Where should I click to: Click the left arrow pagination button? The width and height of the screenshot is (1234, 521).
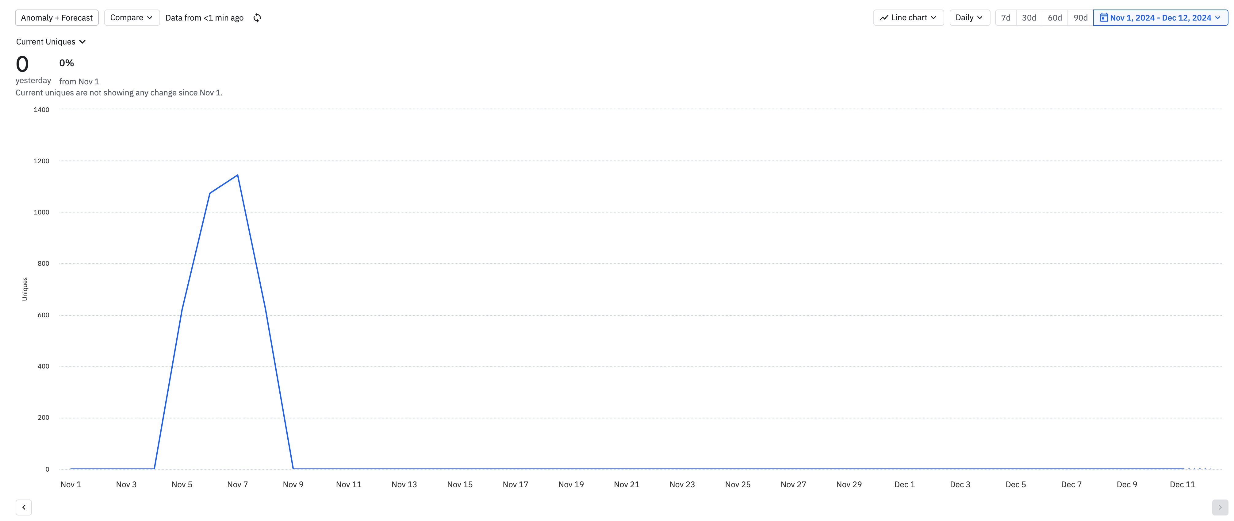pyautogui.click(x=24, y=507)
